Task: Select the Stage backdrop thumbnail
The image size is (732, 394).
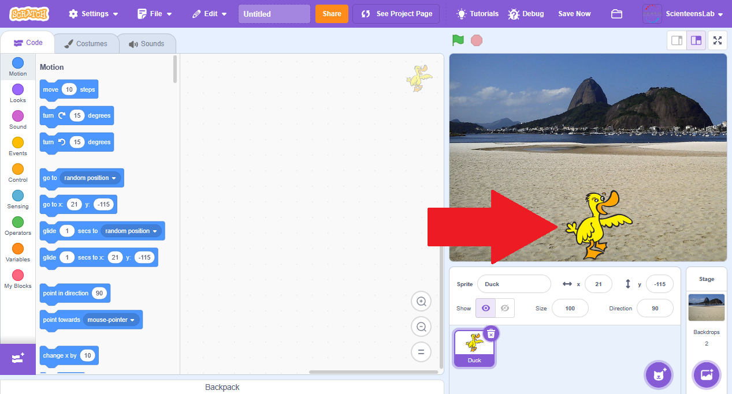Action: click(x=706, y=307)
